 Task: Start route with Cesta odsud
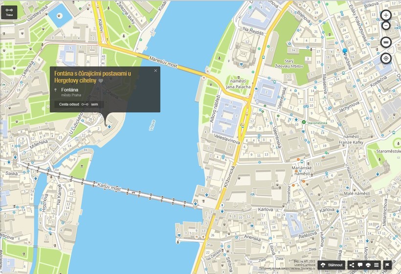[65, 105]
